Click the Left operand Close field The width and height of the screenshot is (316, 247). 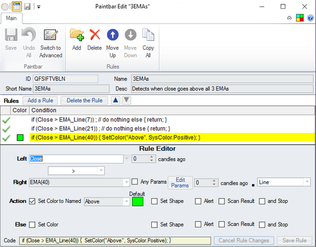pyautogui.click(x=76, y=159)
